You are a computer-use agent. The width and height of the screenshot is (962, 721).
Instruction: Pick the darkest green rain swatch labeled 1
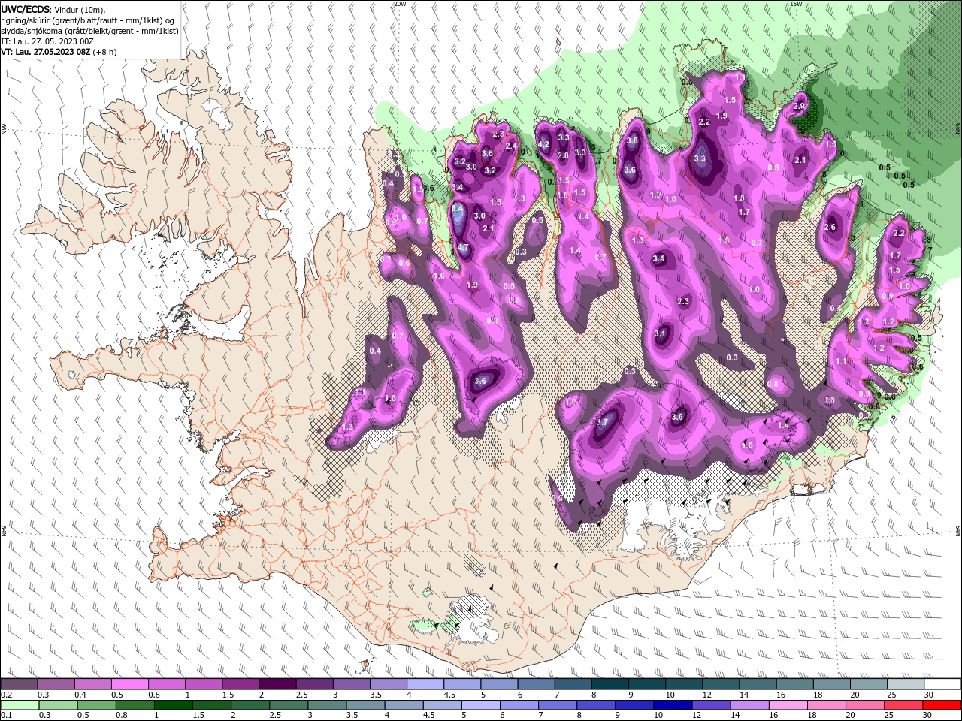[x=173, y=705]
